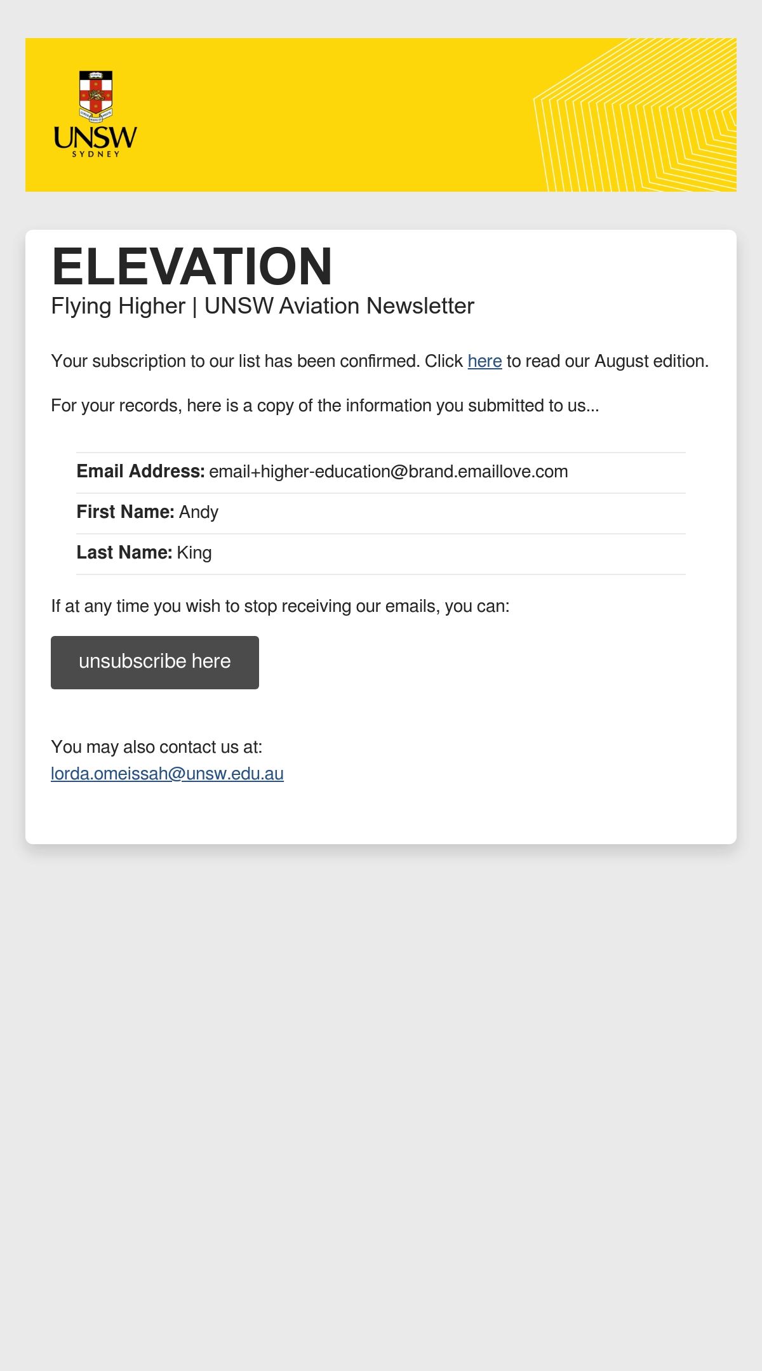
Task: Click the 'Last Name:' label
Action: coord(124,553)
